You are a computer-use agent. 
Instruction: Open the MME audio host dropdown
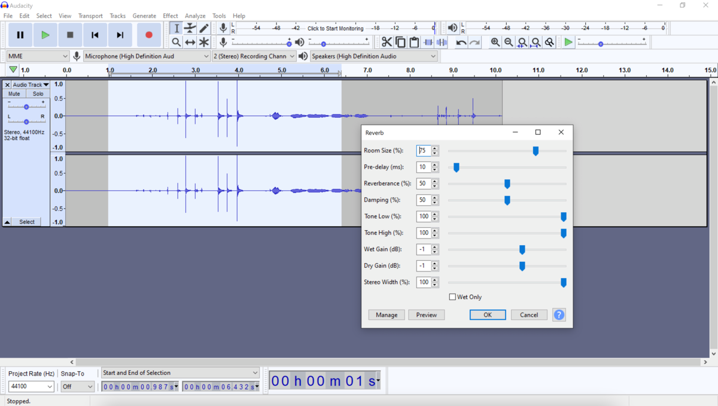38,56
